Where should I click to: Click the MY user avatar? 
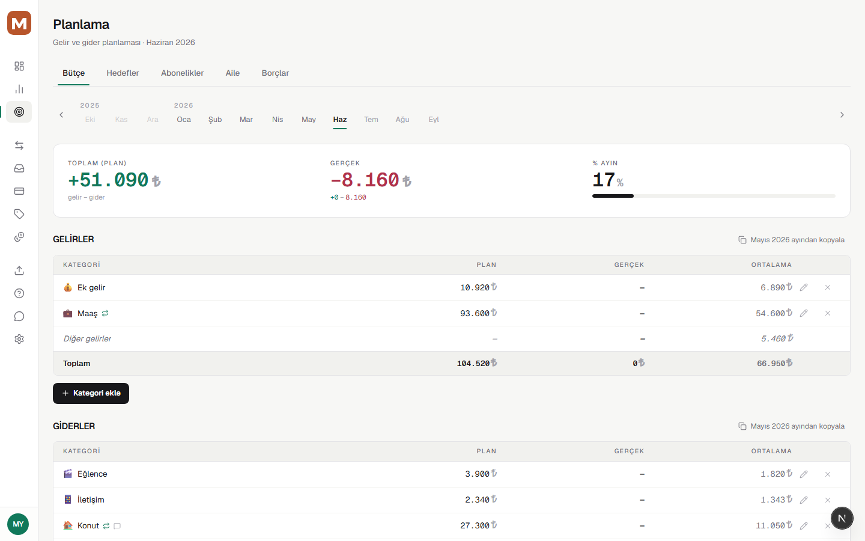pos(18,524)
